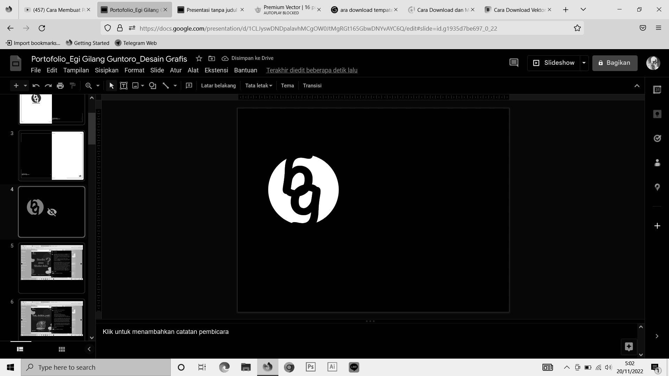
Task: Click the Bagikan share button
Action: [x=615, y=63]
